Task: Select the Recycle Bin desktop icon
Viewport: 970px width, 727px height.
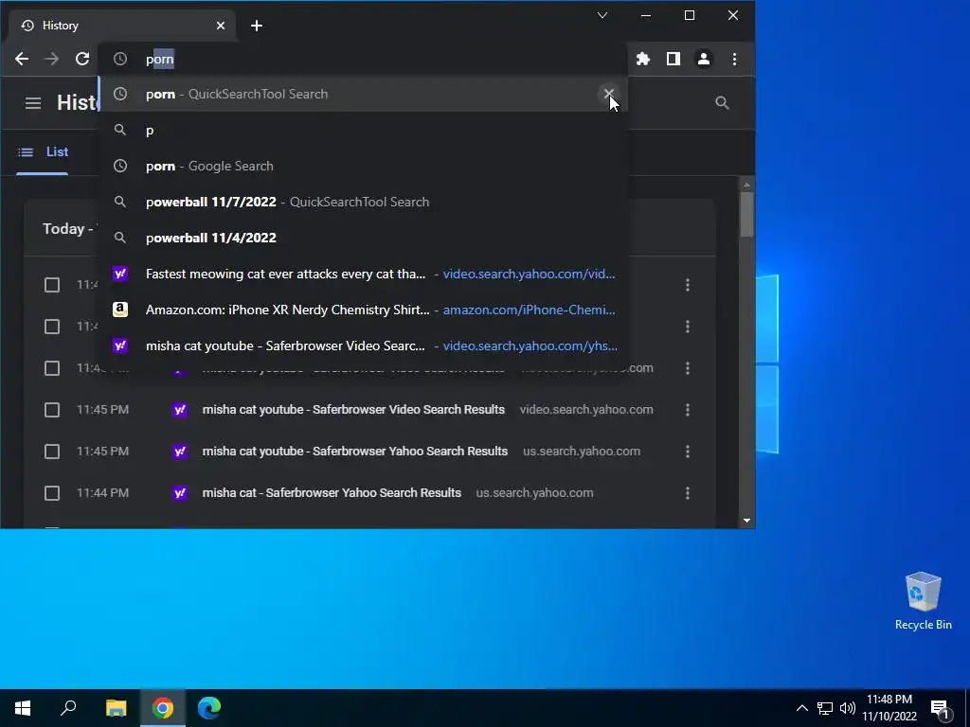Action: [x=923, y=601]
